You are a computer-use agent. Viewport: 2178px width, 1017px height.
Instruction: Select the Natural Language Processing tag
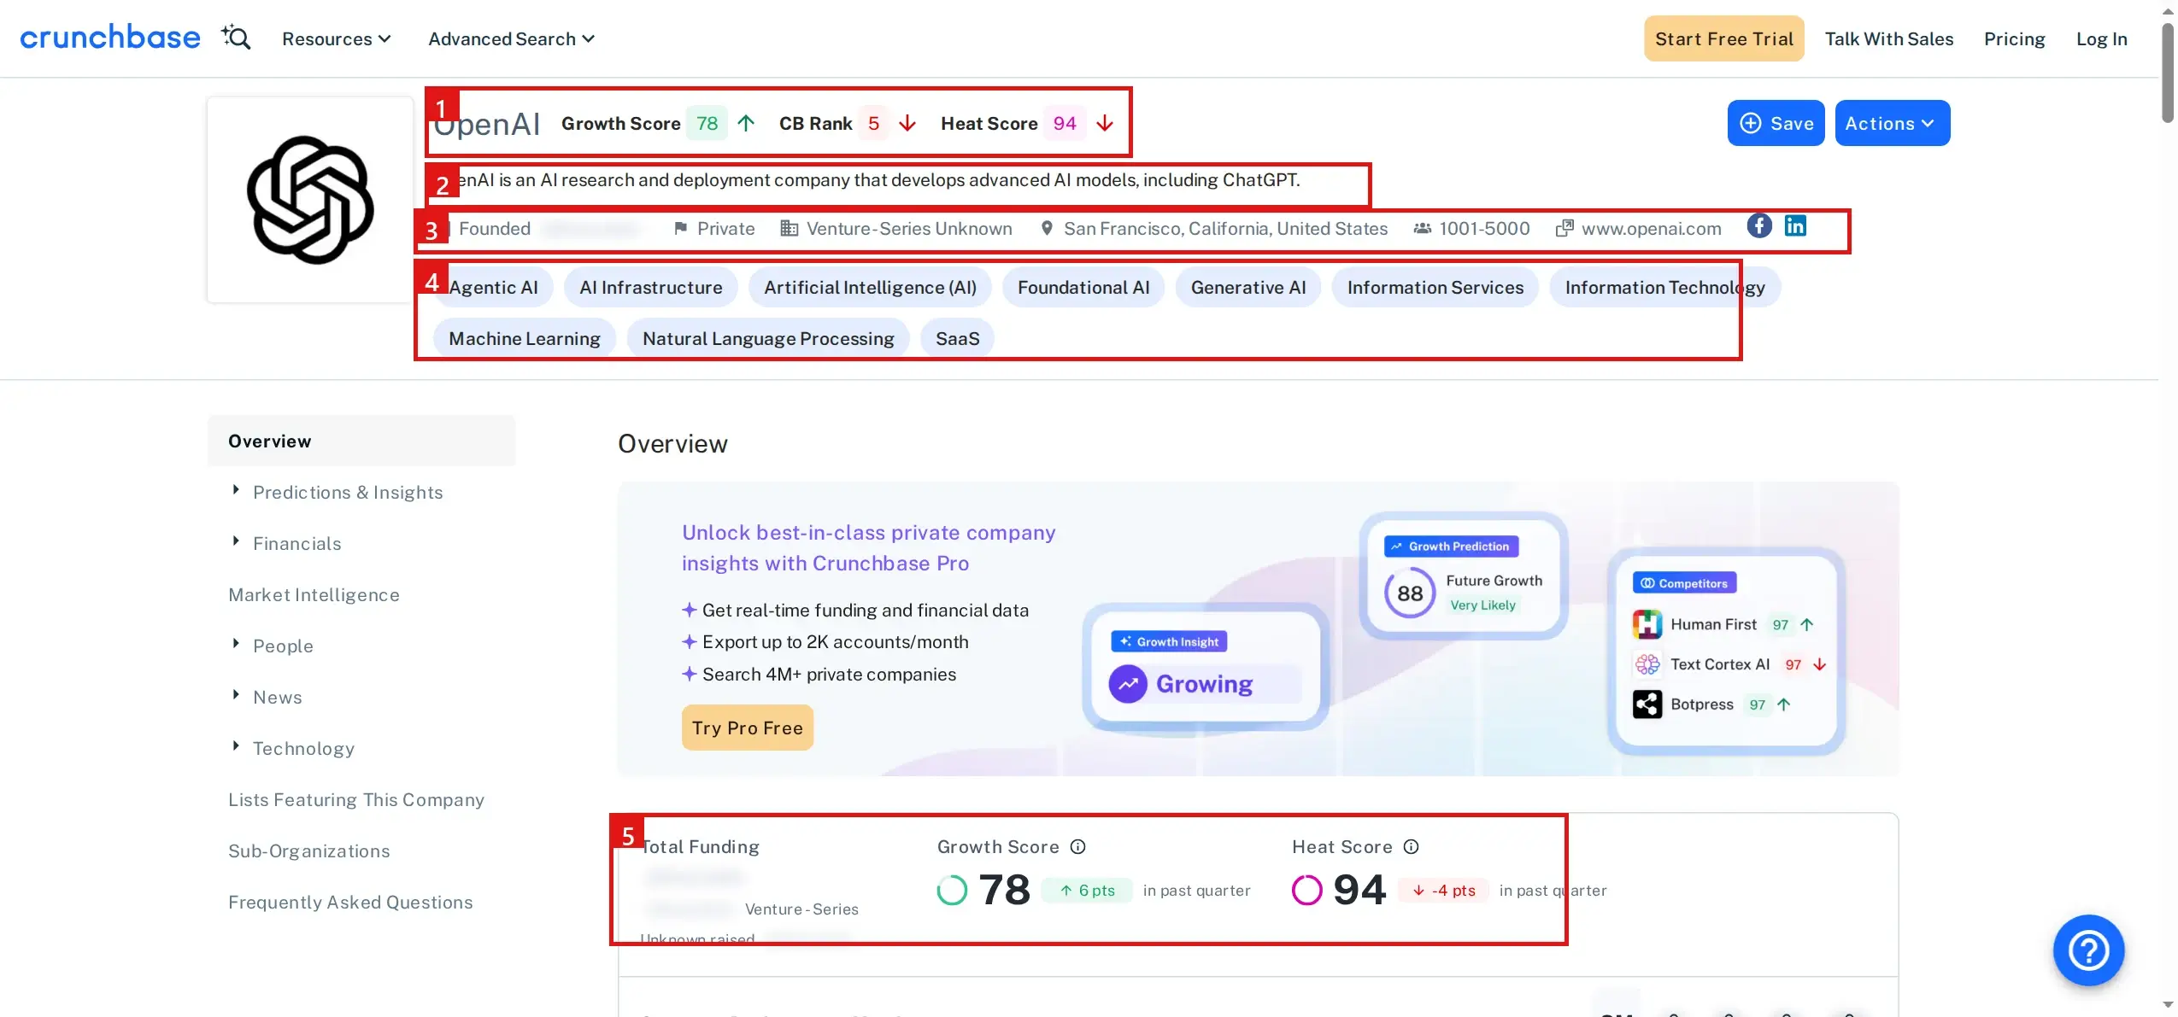coord(768,339)
